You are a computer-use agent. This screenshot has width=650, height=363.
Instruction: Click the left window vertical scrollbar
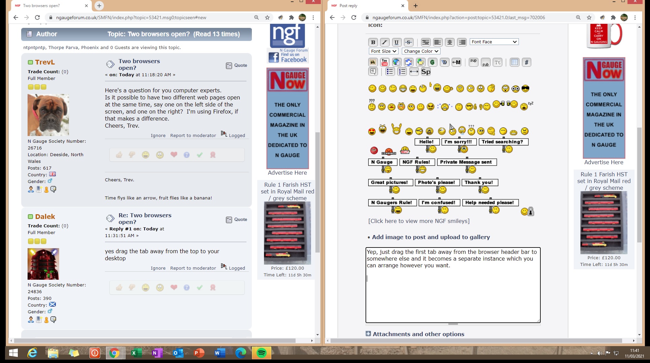[x=317, y=192]
